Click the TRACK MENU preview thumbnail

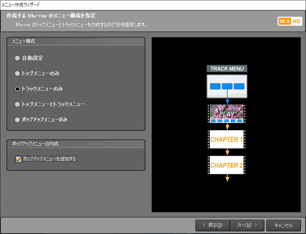(x=227, y=86)
